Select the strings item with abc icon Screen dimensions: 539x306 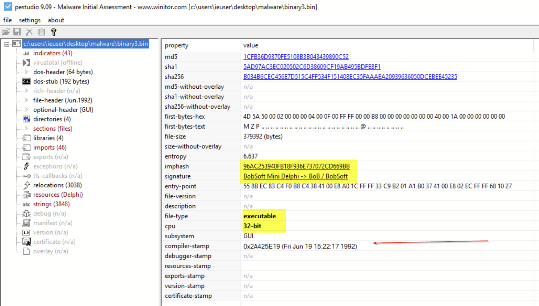pyautogui.click(x=51, y=204)
